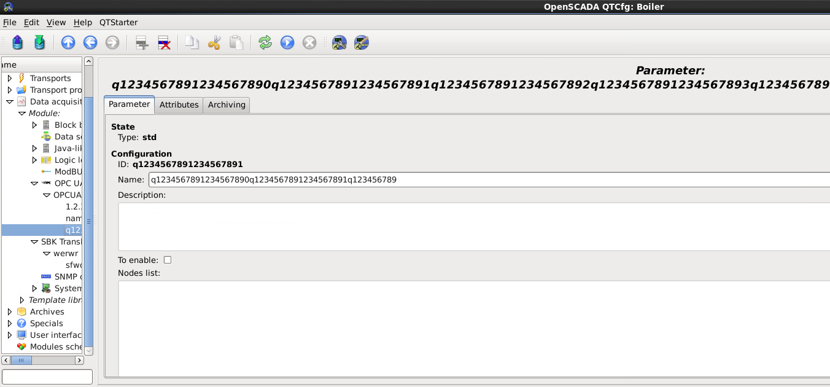The image size is (830, 387).
Task: Open the Edit menu
Action: coord(31,22)
